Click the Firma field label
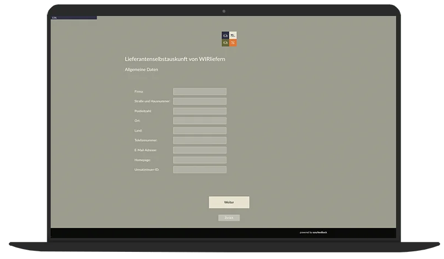444x259 pixels. point(139,91)
